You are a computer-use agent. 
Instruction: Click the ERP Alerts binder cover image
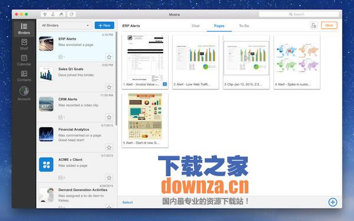click(46, 44)
